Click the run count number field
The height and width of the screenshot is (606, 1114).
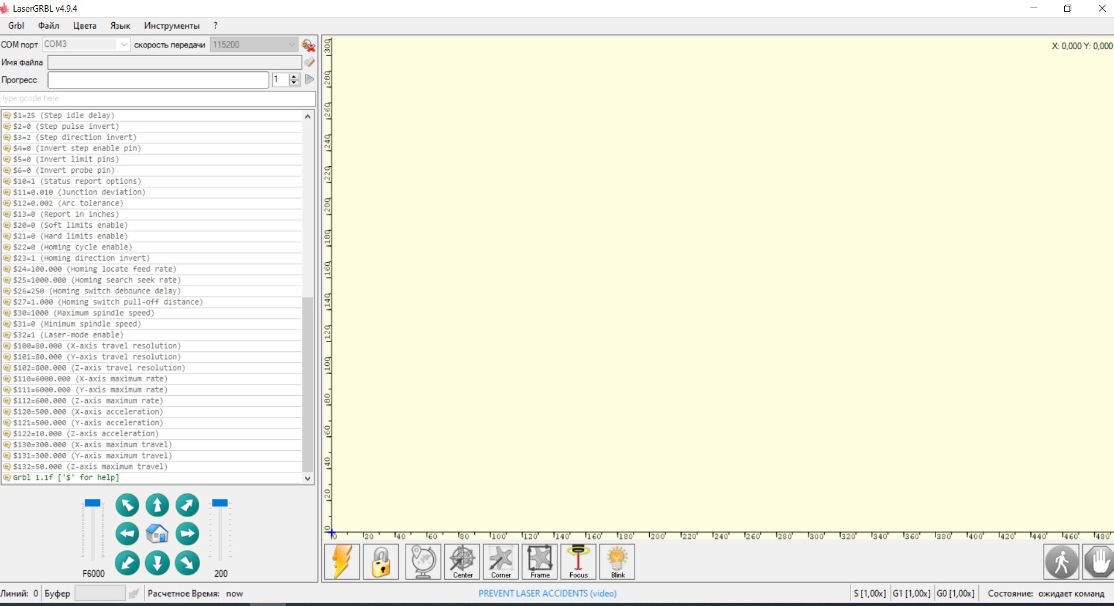pyautogui.click(x=280, y=80)
